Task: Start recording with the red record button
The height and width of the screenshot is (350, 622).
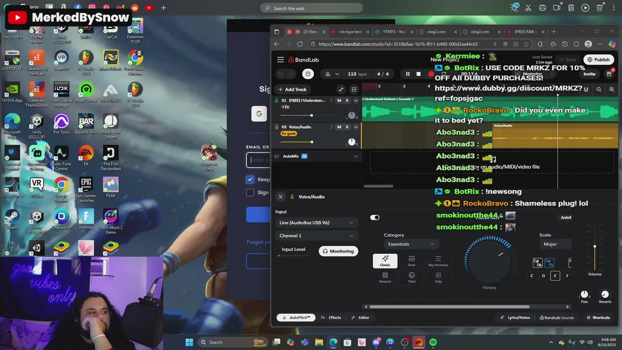Action: [x=431, y=74]
